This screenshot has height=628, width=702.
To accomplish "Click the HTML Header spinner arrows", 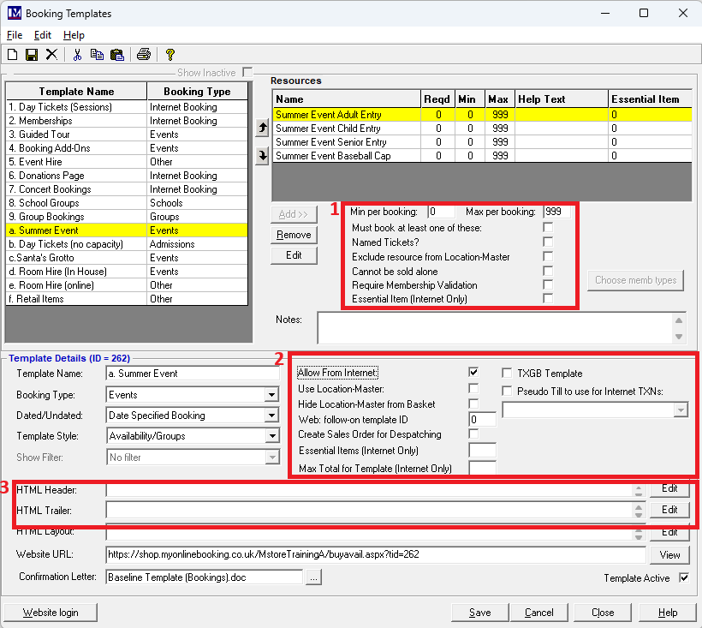I will coord(639,490).
